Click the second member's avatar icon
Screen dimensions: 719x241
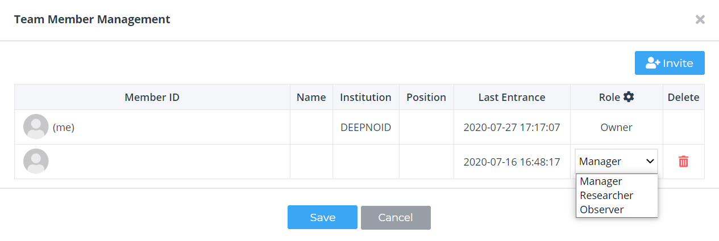pos(36,161)
